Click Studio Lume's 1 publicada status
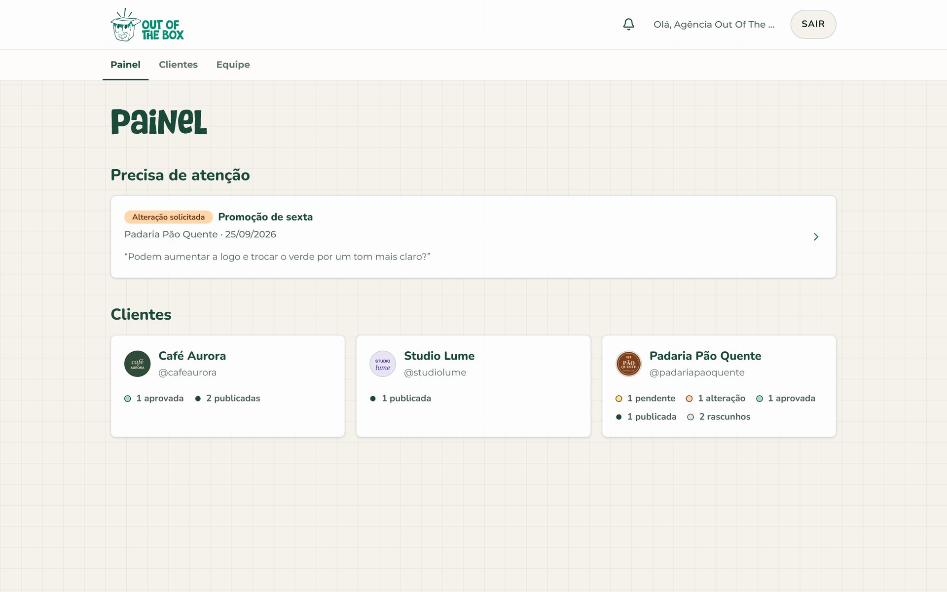 click(x=401, y=398)
